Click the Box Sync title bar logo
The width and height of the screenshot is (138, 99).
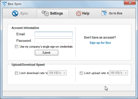tap(5, 4)
